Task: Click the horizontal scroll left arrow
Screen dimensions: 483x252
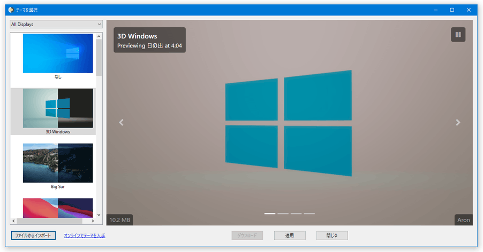Action: point(13,220)
